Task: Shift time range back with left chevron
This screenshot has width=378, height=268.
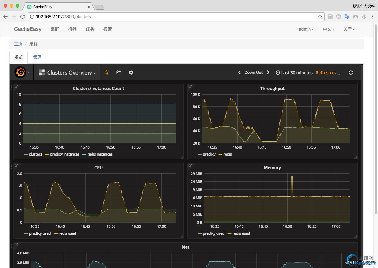Action: tap(239, 72)
